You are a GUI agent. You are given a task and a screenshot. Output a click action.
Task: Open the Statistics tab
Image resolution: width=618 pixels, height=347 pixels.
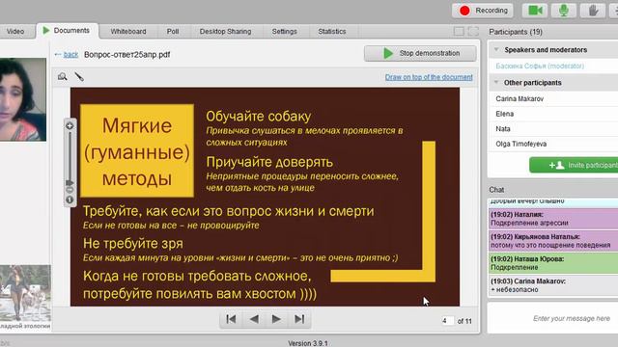[332, 31]
